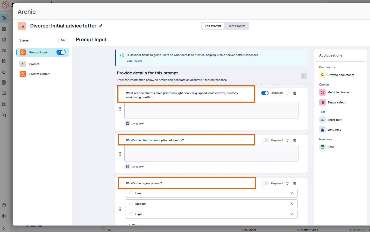
Task: Add a Multiple choice question
Action: 338,92
